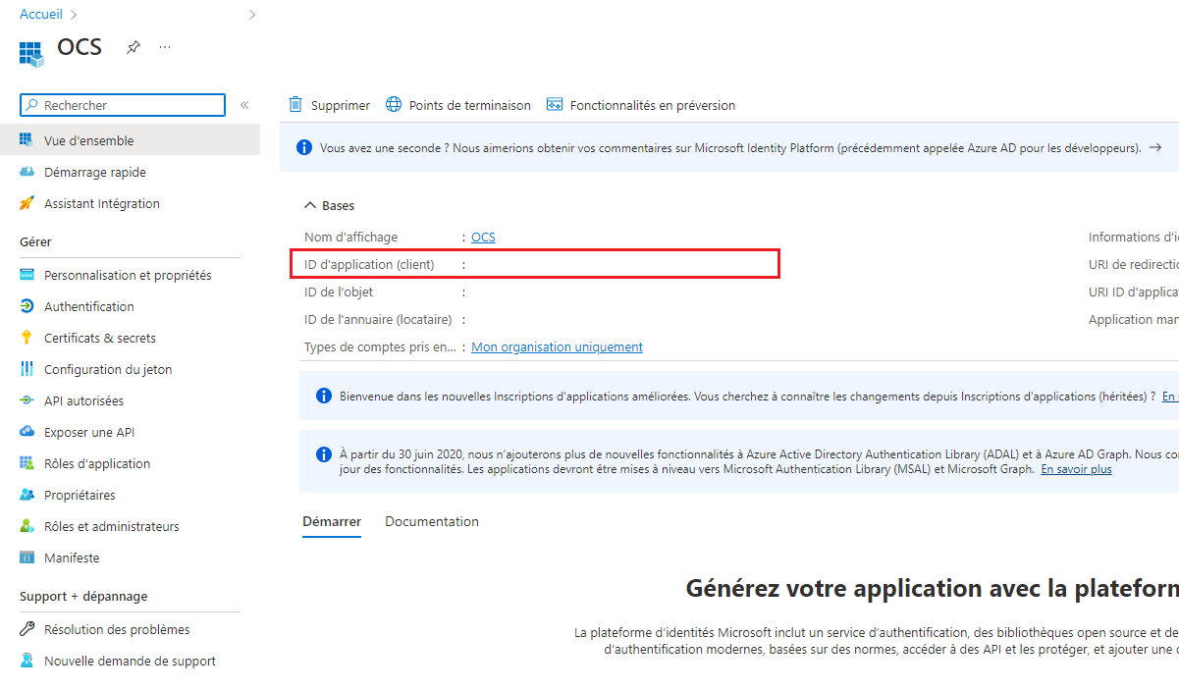Click the OCS app registration icon
This screenshot has width=1179, height=691.
31,53
